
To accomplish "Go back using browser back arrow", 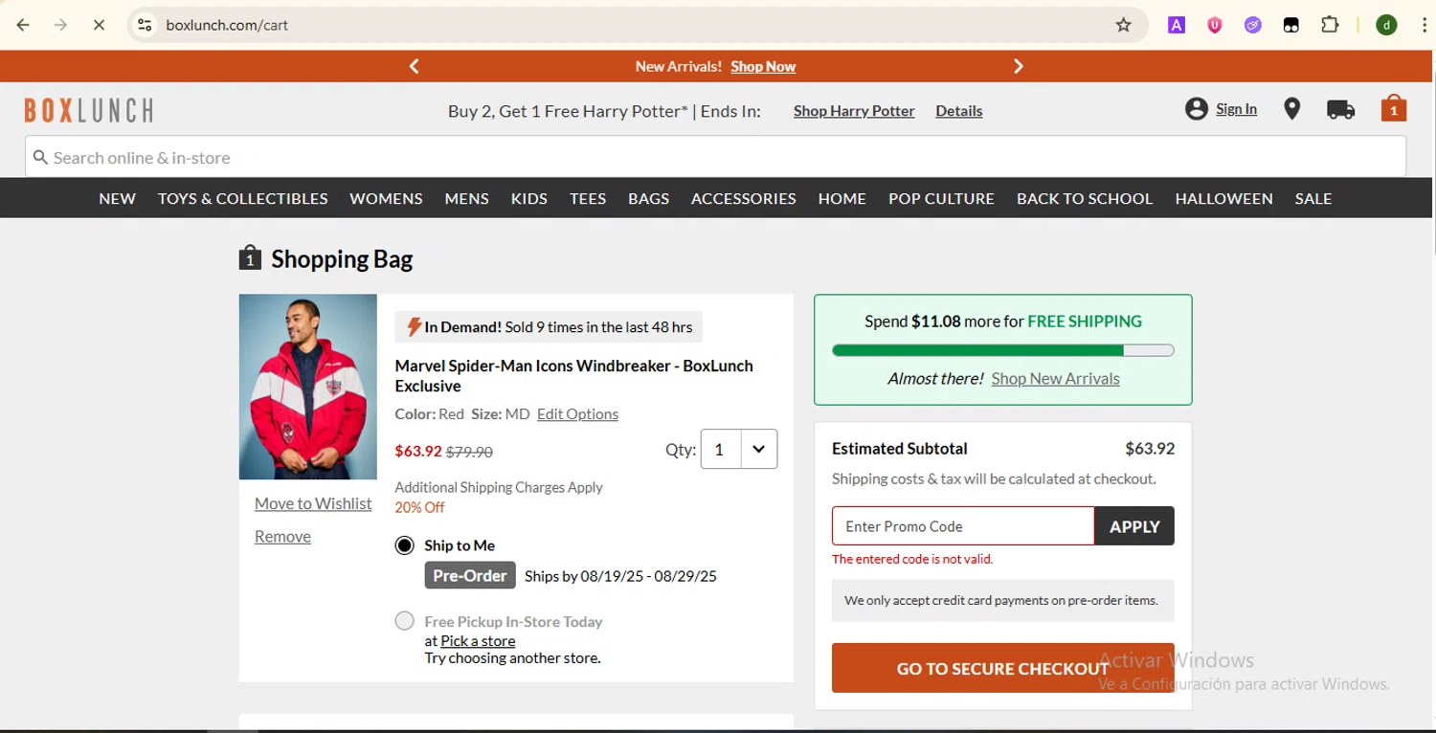I will 23,25.
